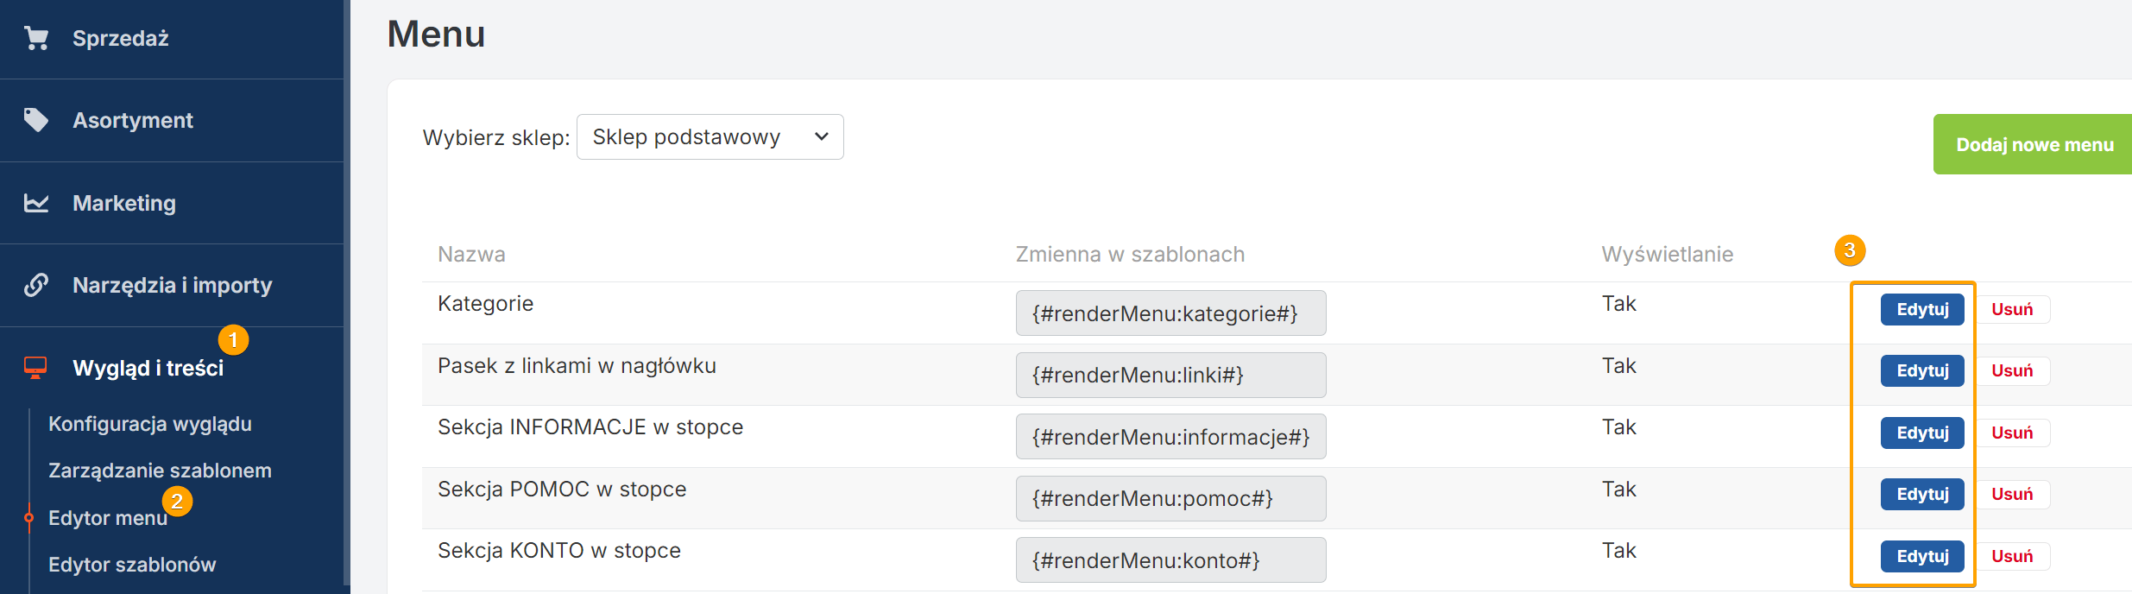Click the chart icon for Marketing
Viewport: 2132px width, 594px height.
pyautogui.click(x=36, y=203)
